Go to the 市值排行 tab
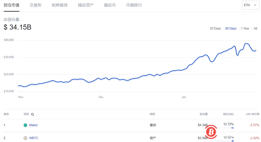Screen dimensions: 261x142 [134, 5]
